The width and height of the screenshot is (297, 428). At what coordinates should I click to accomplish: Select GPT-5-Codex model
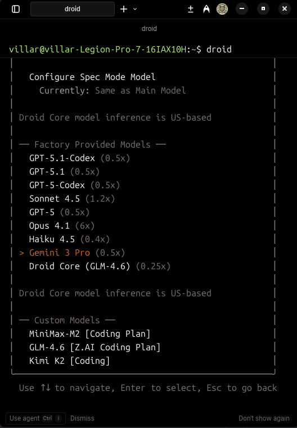point(74,185)
